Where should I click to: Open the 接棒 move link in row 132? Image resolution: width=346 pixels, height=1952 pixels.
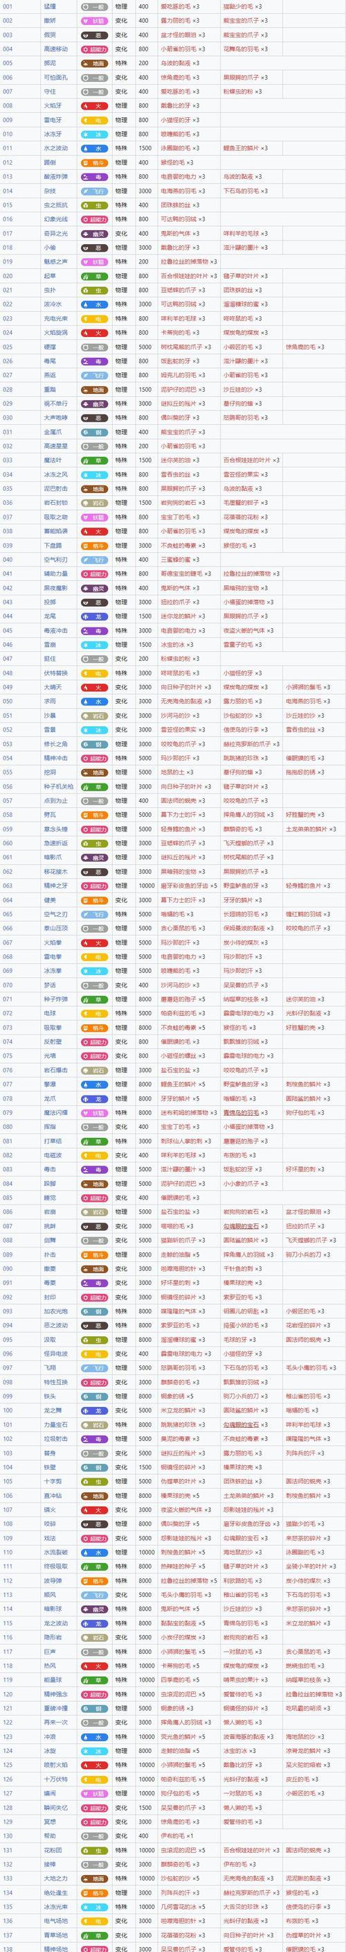pyautogui.click(x=50, y=1863)
